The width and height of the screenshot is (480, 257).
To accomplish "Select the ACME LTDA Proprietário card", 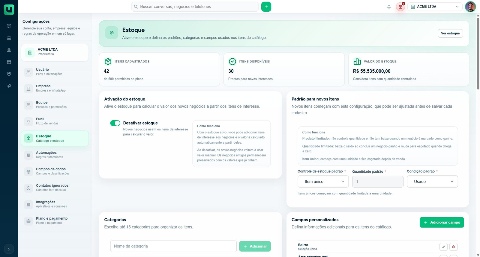I will [x=55, y=52].
